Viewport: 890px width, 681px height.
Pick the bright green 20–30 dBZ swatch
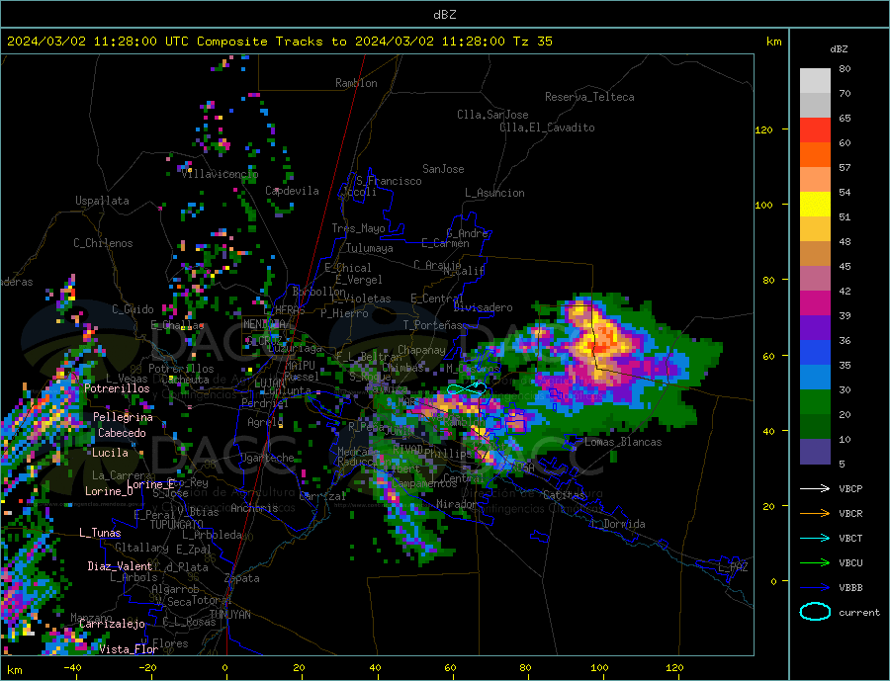point(815,402)
